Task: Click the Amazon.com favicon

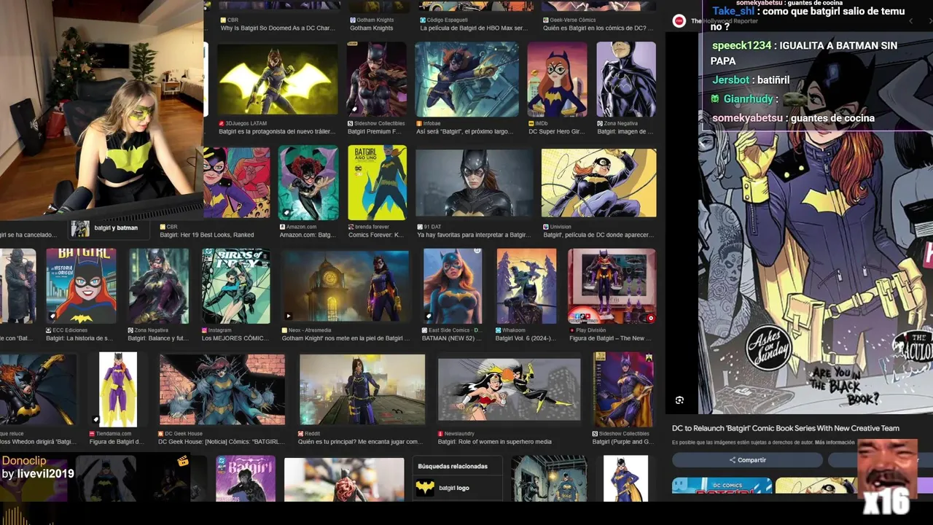Action: point(281,227)
